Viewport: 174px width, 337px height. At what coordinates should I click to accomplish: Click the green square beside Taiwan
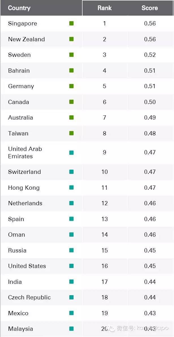pos(71,133)
